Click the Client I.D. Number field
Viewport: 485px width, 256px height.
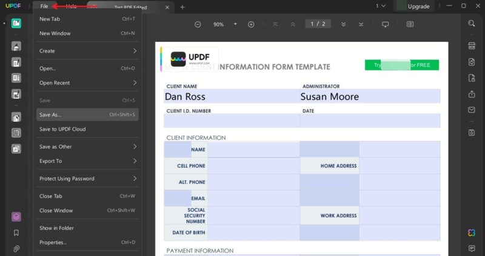coord(232,121)
